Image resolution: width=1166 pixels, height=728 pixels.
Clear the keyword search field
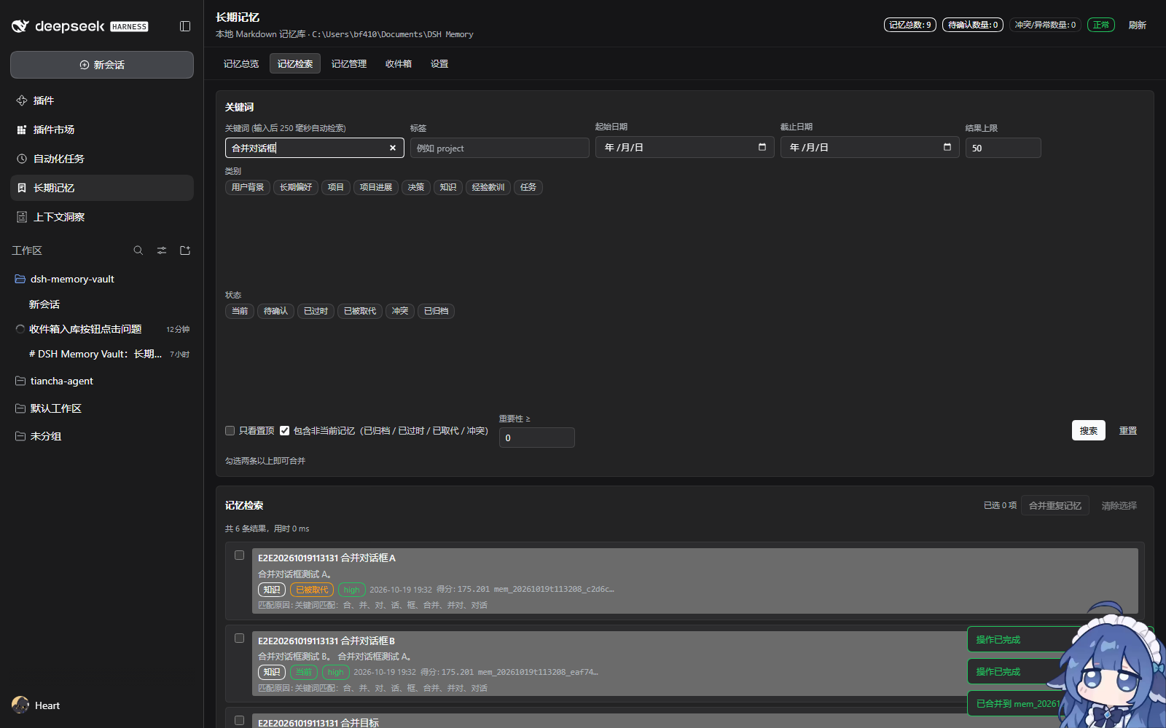393,148
